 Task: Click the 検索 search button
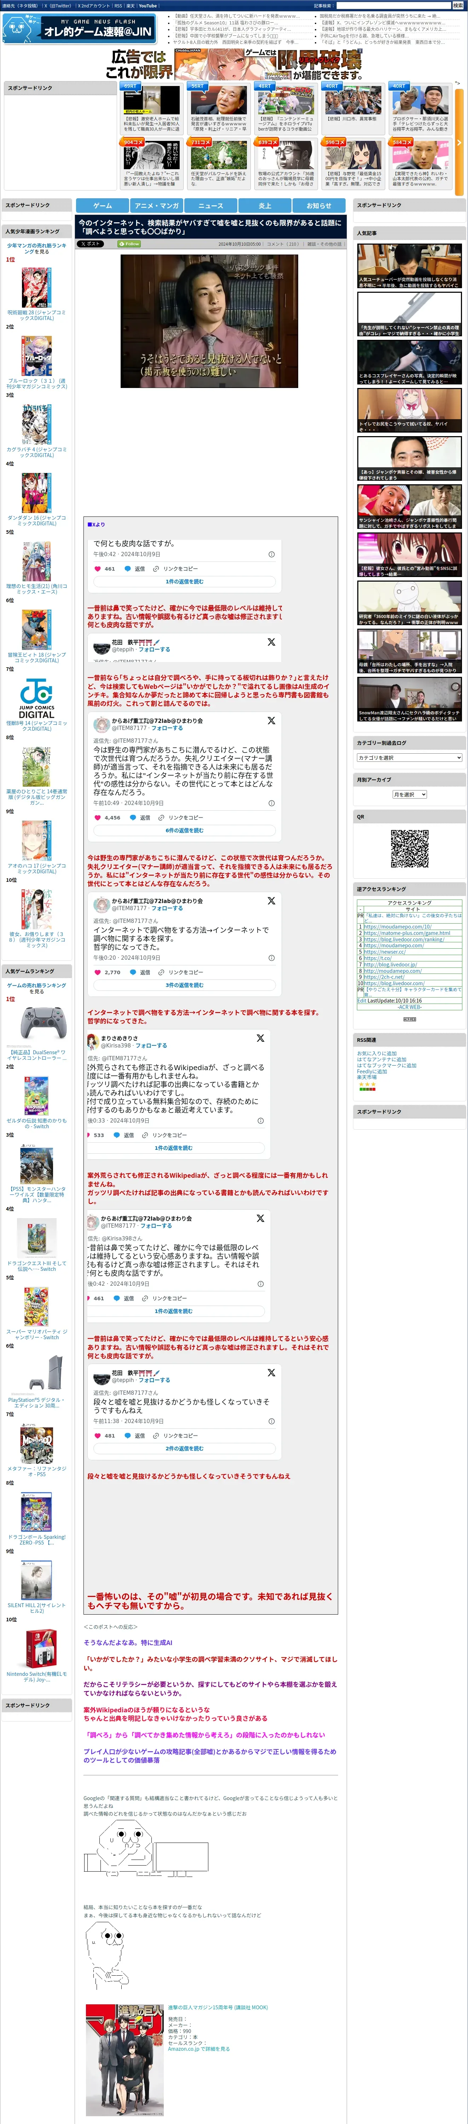pos(457,6)
